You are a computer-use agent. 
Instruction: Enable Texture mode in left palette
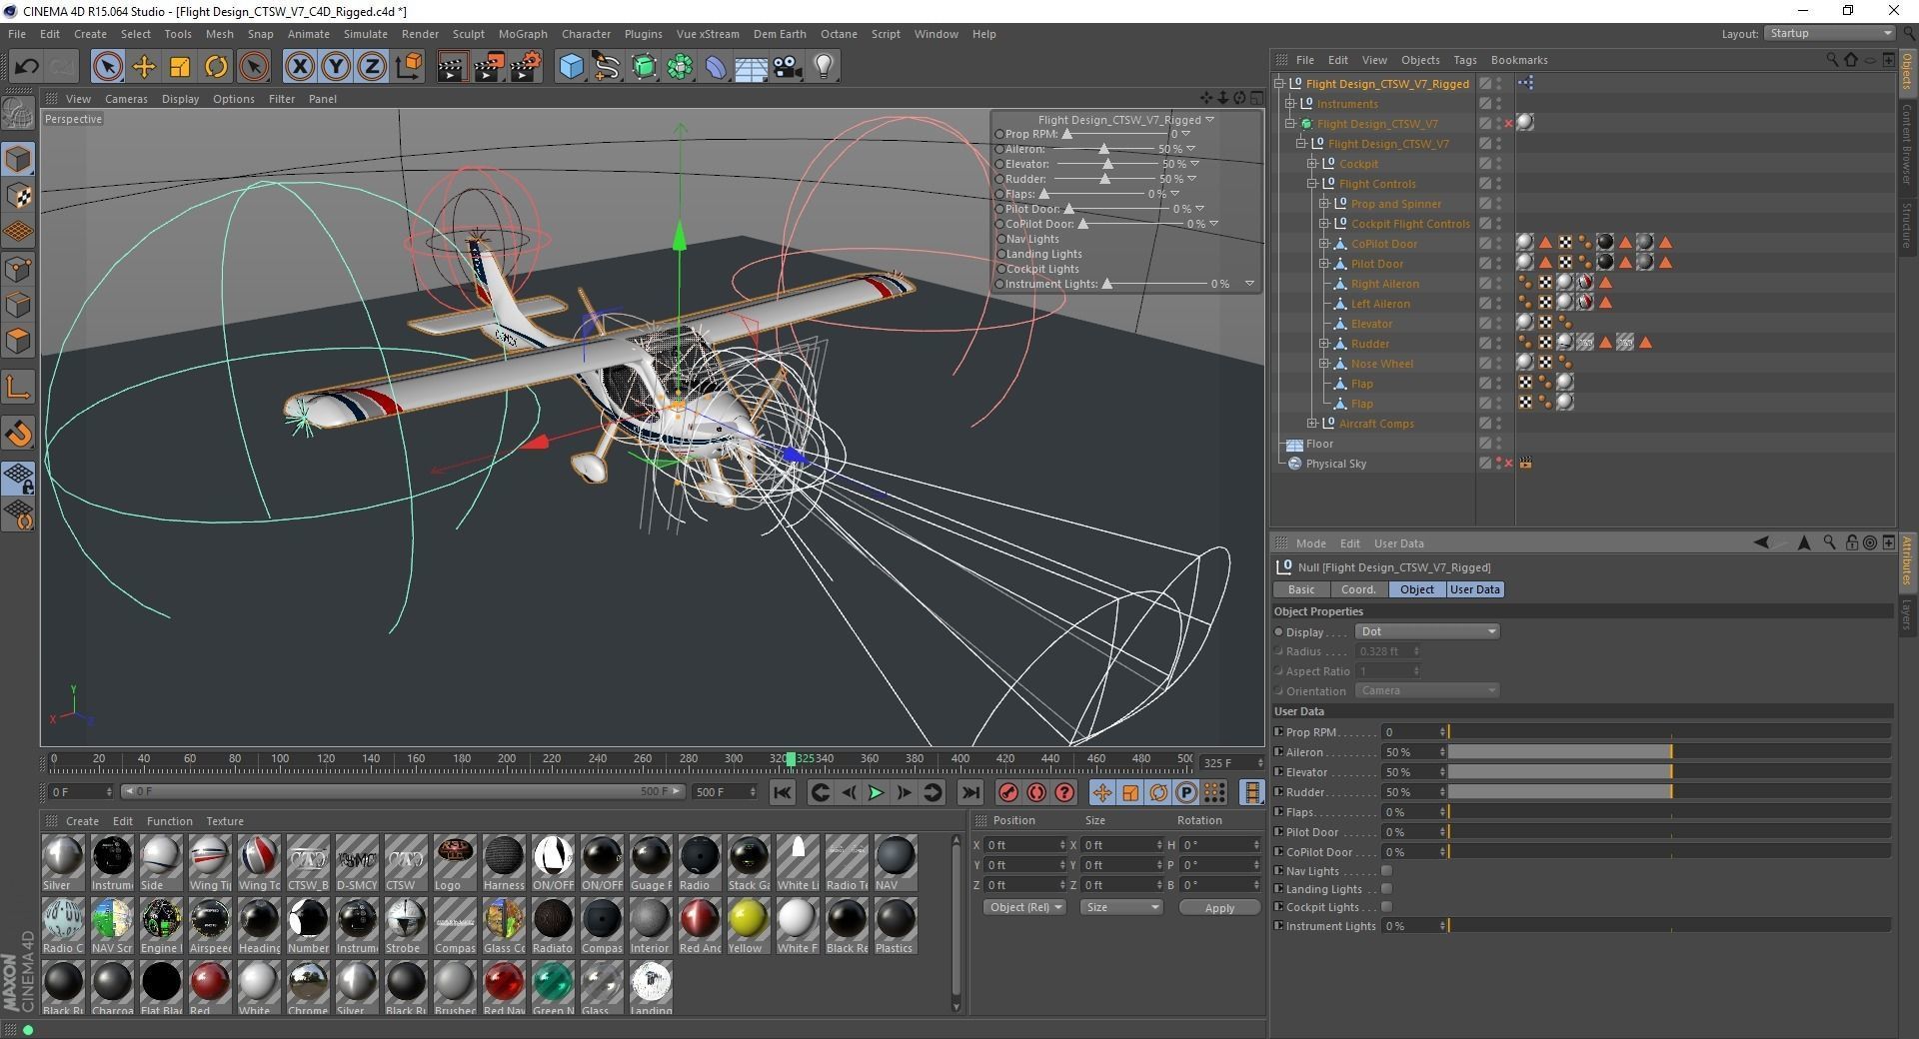[18, 196]
